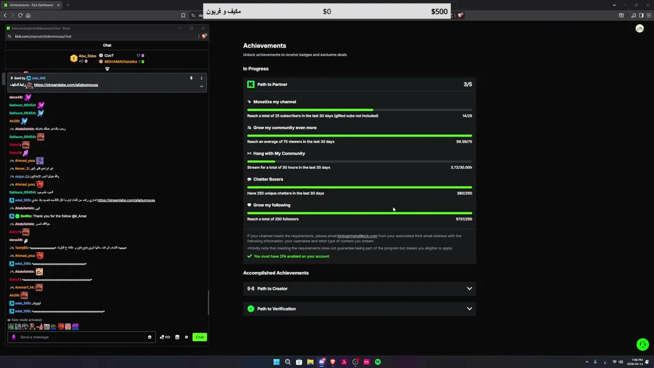The image size is (654, 368).
Task: Click Tariq95 username in chat
Action: [21, 248]
